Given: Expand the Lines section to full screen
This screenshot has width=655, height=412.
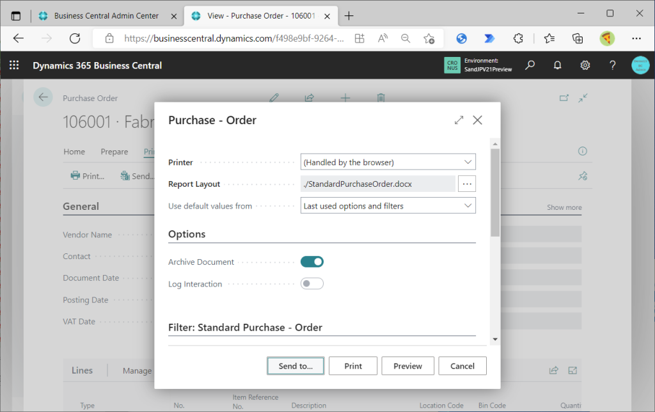Looking at the screenshot, I should pyautogui.click(x=572, y=370).
